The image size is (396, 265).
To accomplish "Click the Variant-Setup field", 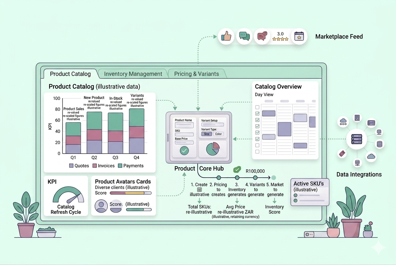I will click(x=212, y=125).
